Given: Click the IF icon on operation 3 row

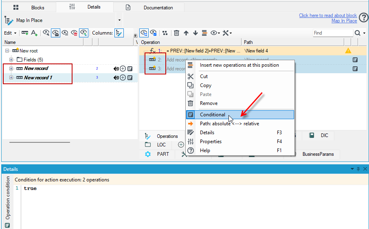Looking at the screenshot, I should [x=355, y=69].
